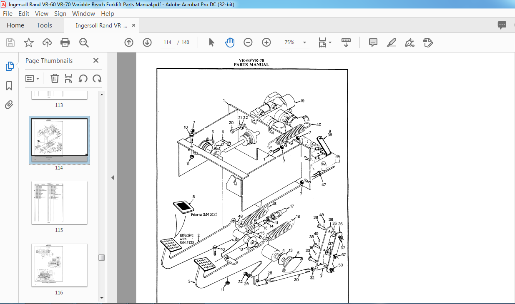
Task: Select page 114 thumbnail
Action: click(59, 140)
